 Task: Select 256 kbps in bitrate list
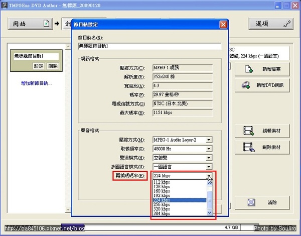click(x=180, y=204)
